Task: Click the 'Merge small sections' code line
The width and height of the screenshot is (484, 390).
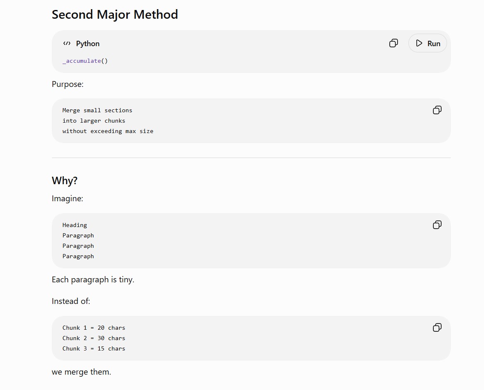Action: click(97, 110)
